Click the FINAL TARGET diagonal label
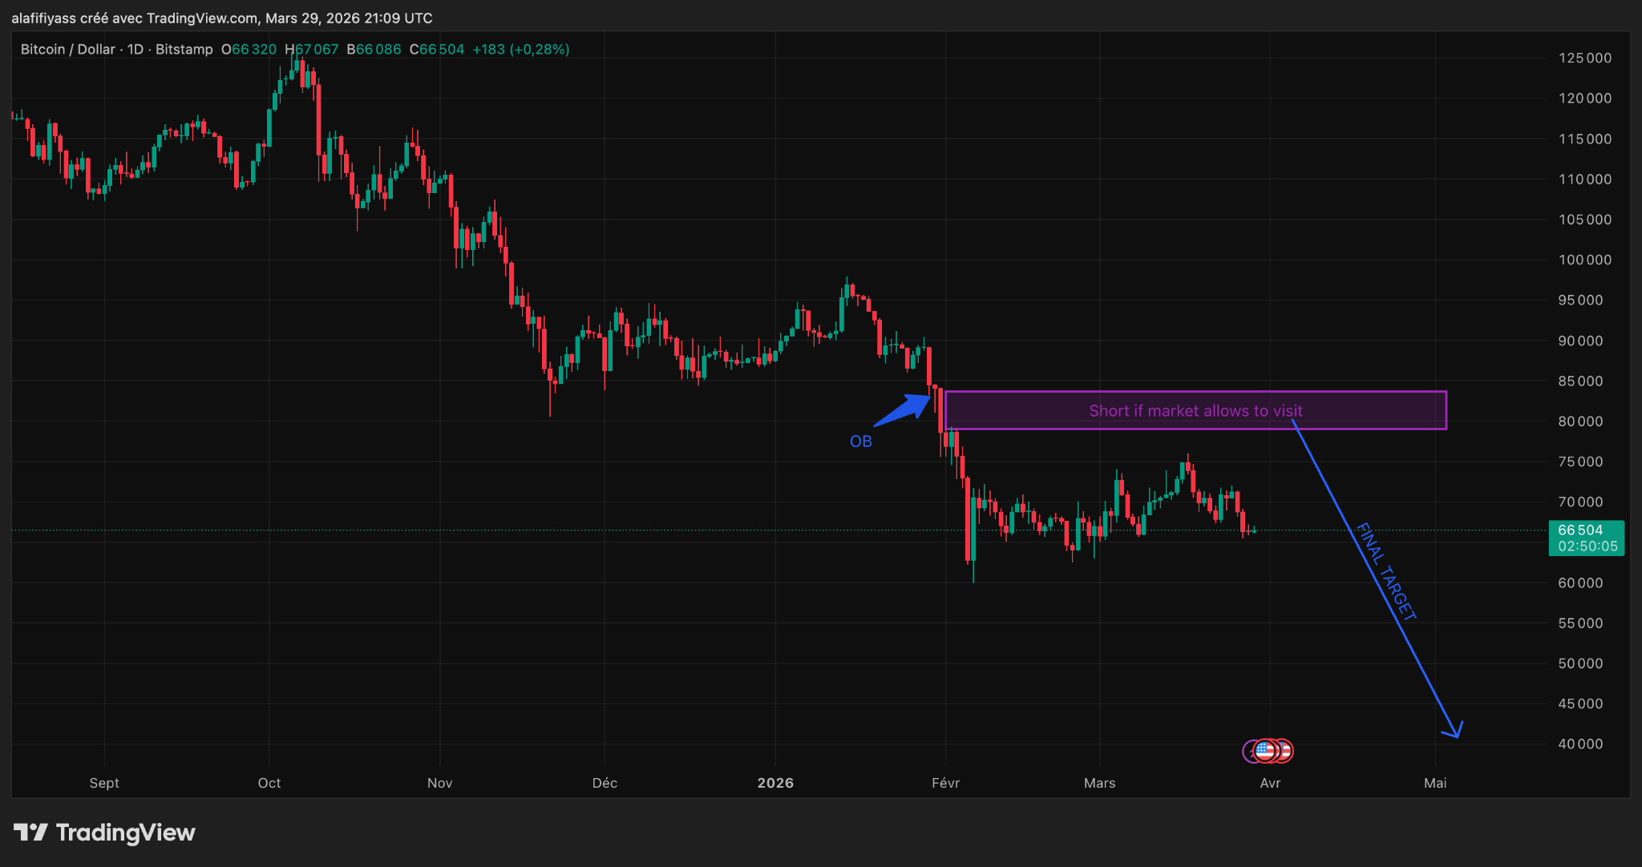The height and width of the screenshot is (867, 1642). (x=1386, y=571)
